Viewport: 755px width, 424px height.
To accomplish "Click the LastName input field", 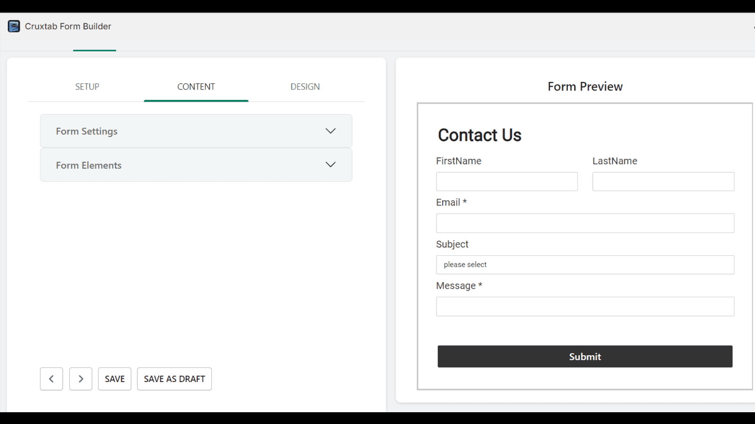I will pos(663,181).
